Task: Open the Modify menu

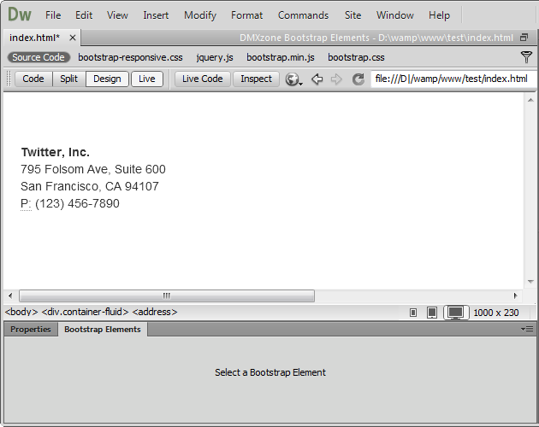Action: (200, 15)
